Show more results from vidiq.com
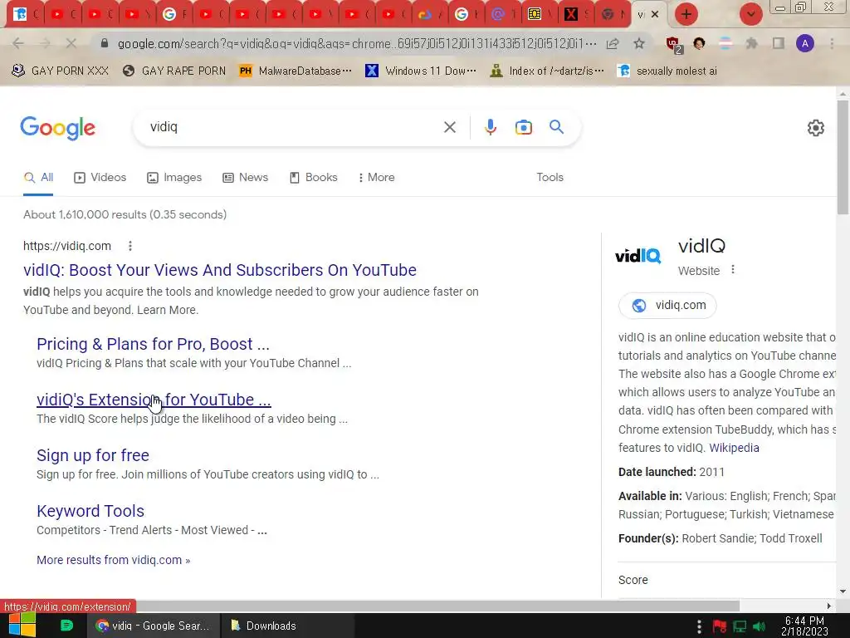Viewport: 850px width, 638px height. pyautogui.click(x=113, y=560)
